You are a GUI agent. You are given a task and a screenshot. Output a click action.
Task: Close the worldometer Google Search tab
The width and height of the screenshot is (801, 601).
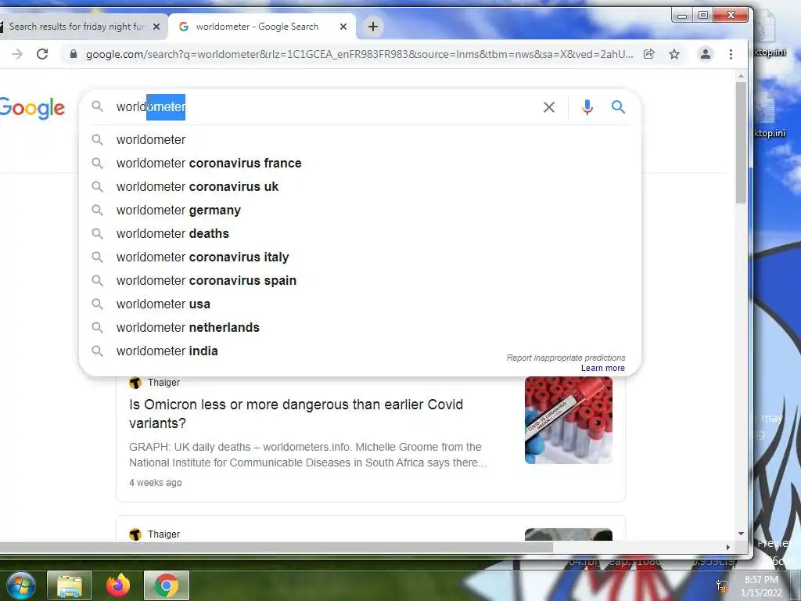[x=343, y=27]
